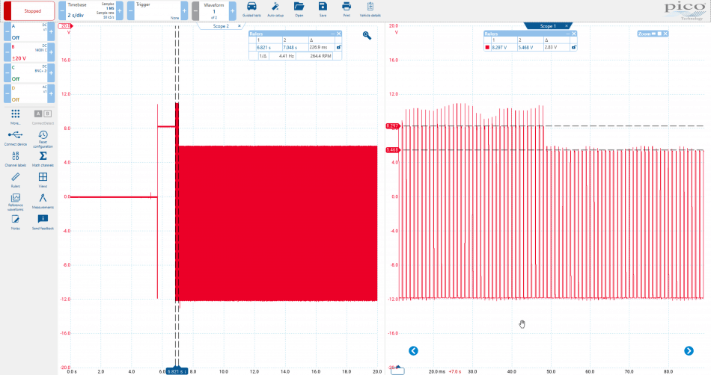Screen dimensions: 711x375
Task: Click Trigger plus button
Action: (x=184, y=11)
